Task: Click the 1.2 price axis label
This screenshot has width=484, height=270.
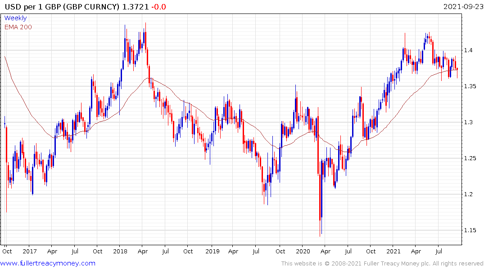Action: click(468, 194)
